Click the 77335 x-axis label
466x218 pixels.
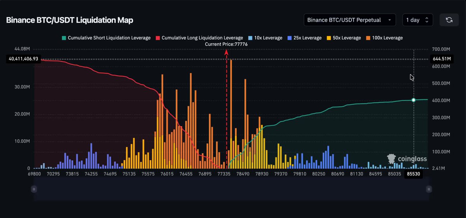(224, 175)
